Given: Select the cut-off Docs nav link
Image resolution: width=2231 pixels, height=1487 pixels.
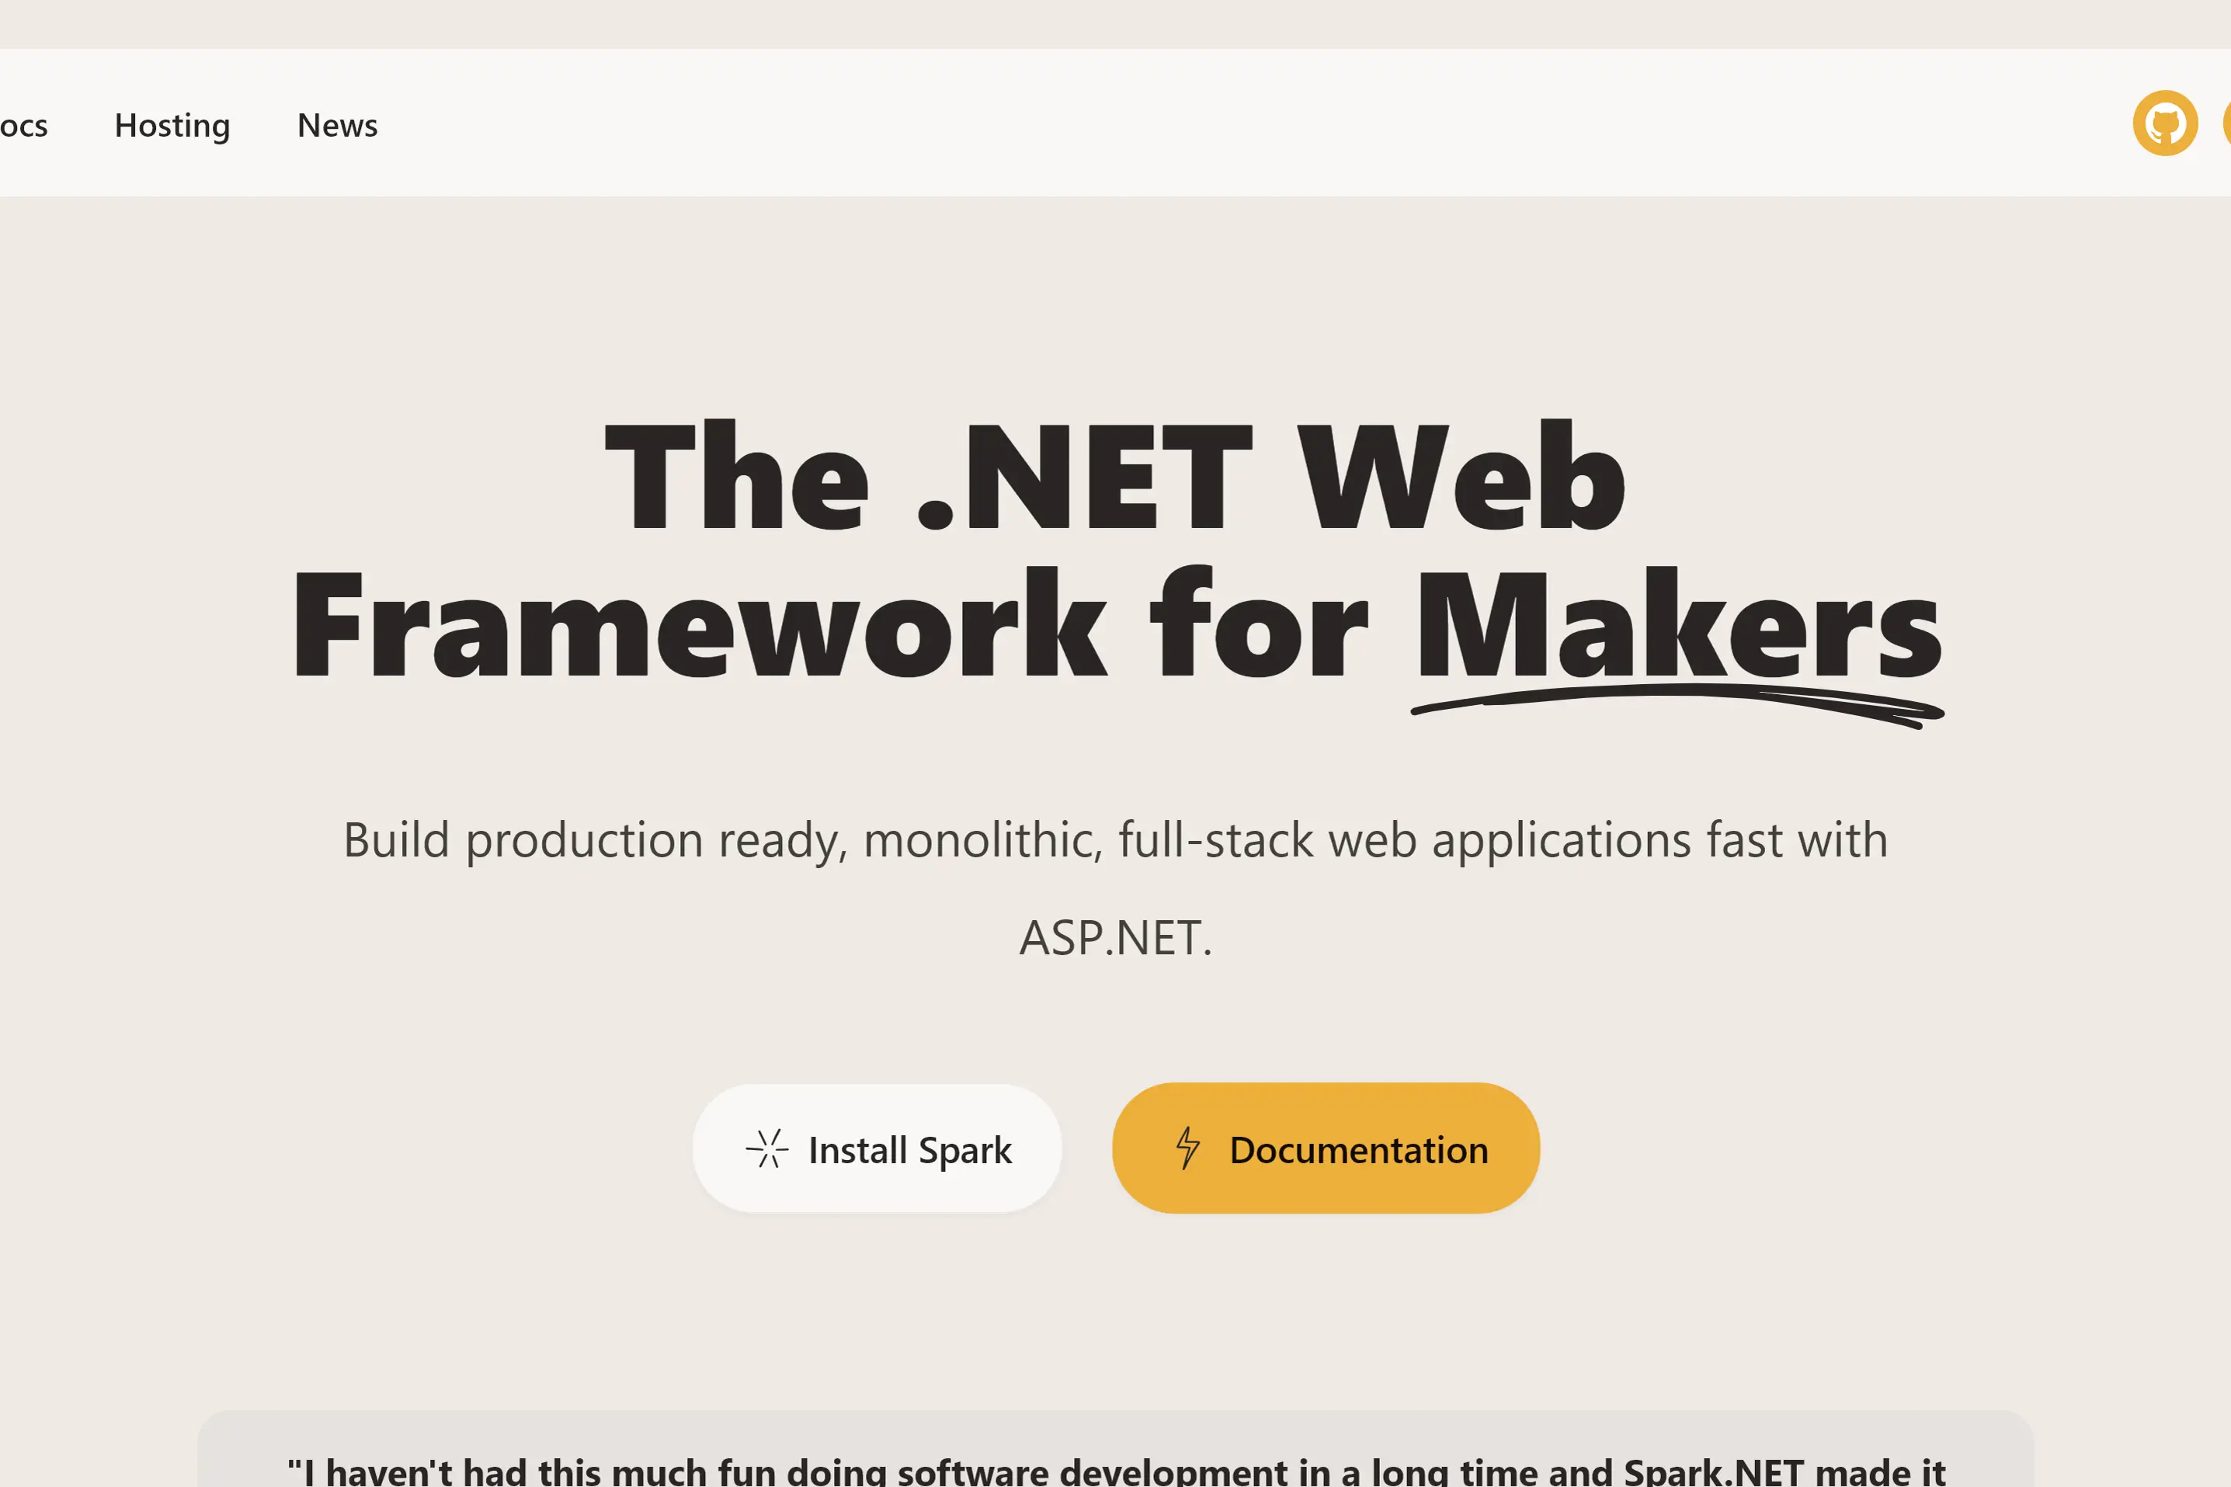Looking at the screenshot, I should (23, 125).
